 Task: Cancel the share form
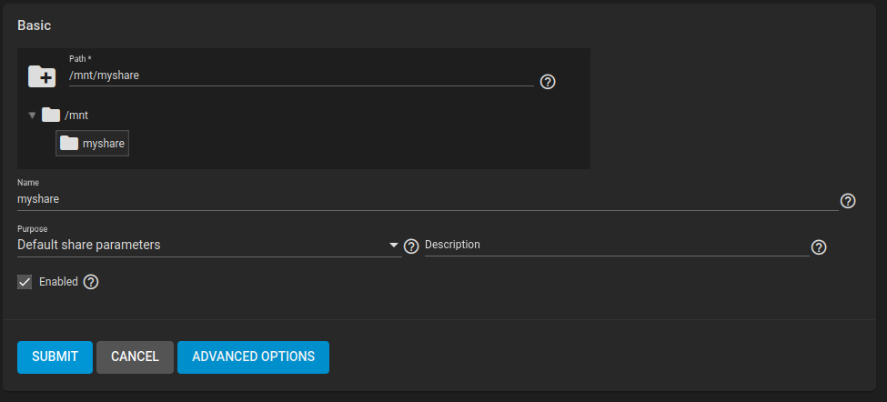[135, 357]
